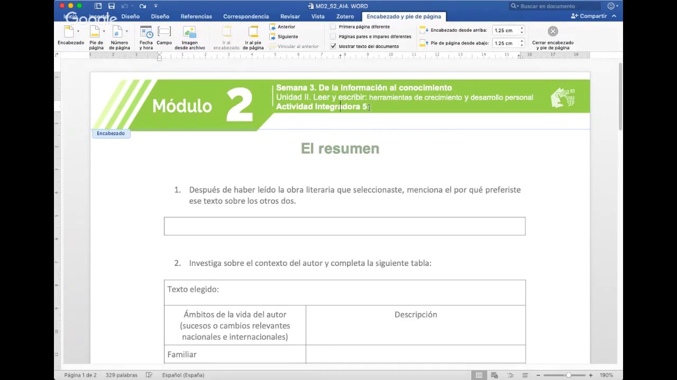
Task: Insert a Campo field
Action: [164, 35]
